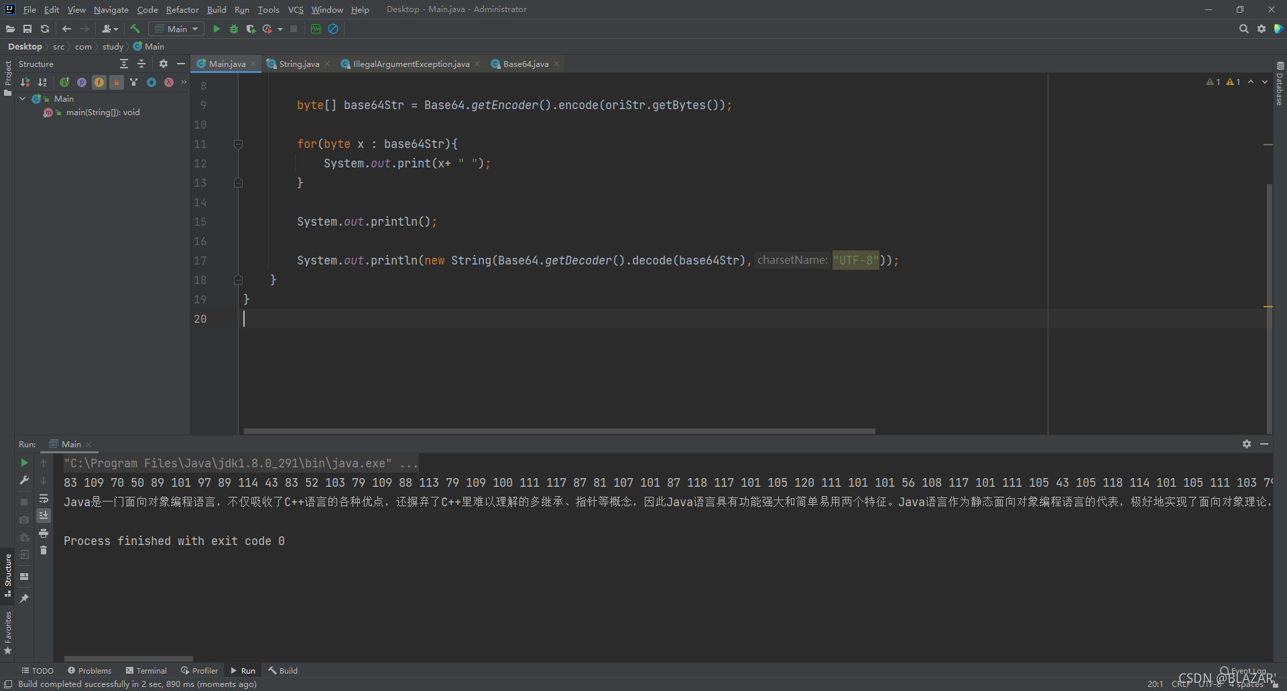The image size is (1287, 691).
Task: Click the study breadcrumb
Action: click(113, 46)
